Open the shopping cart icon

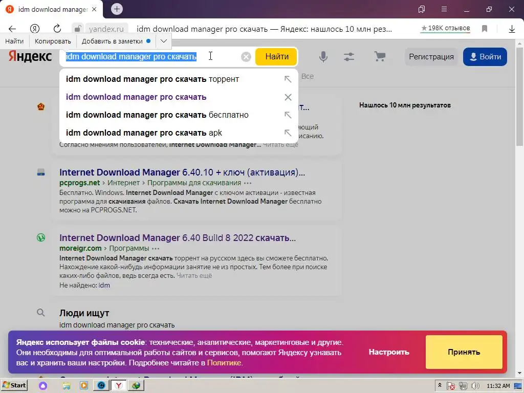click(380, 56)
